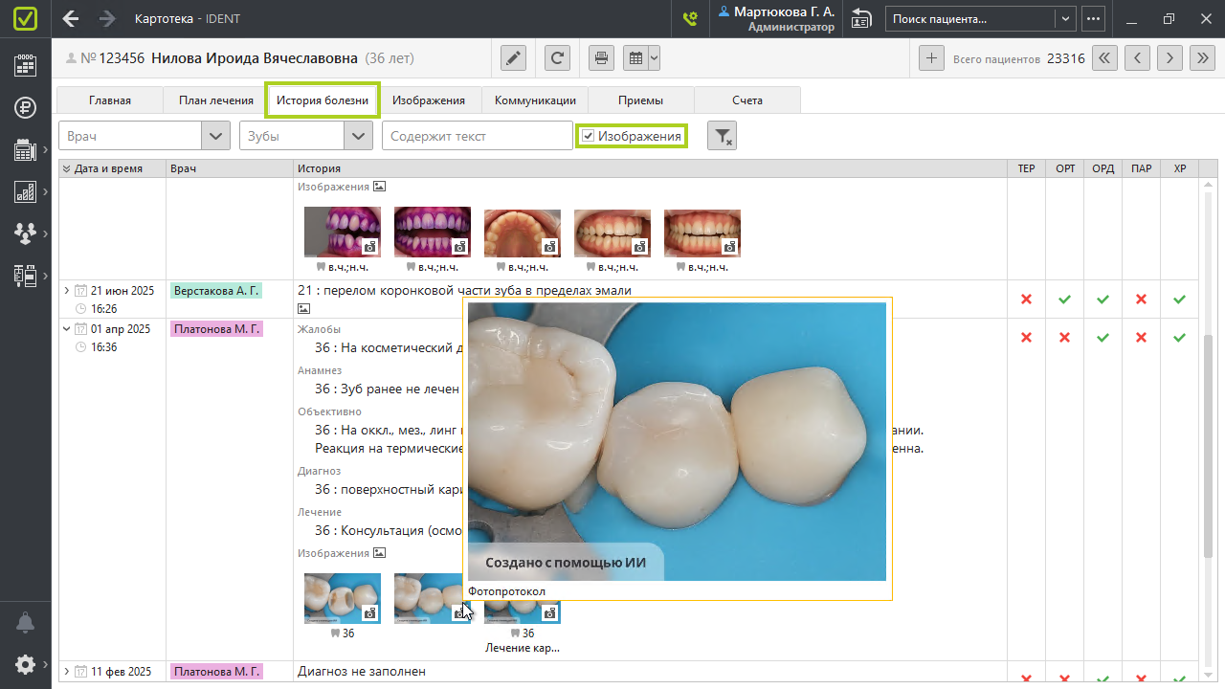Viewport: 1225px width, 689px height.
Task: Click the phone call icon in title bar
Action: click(690, 18)
